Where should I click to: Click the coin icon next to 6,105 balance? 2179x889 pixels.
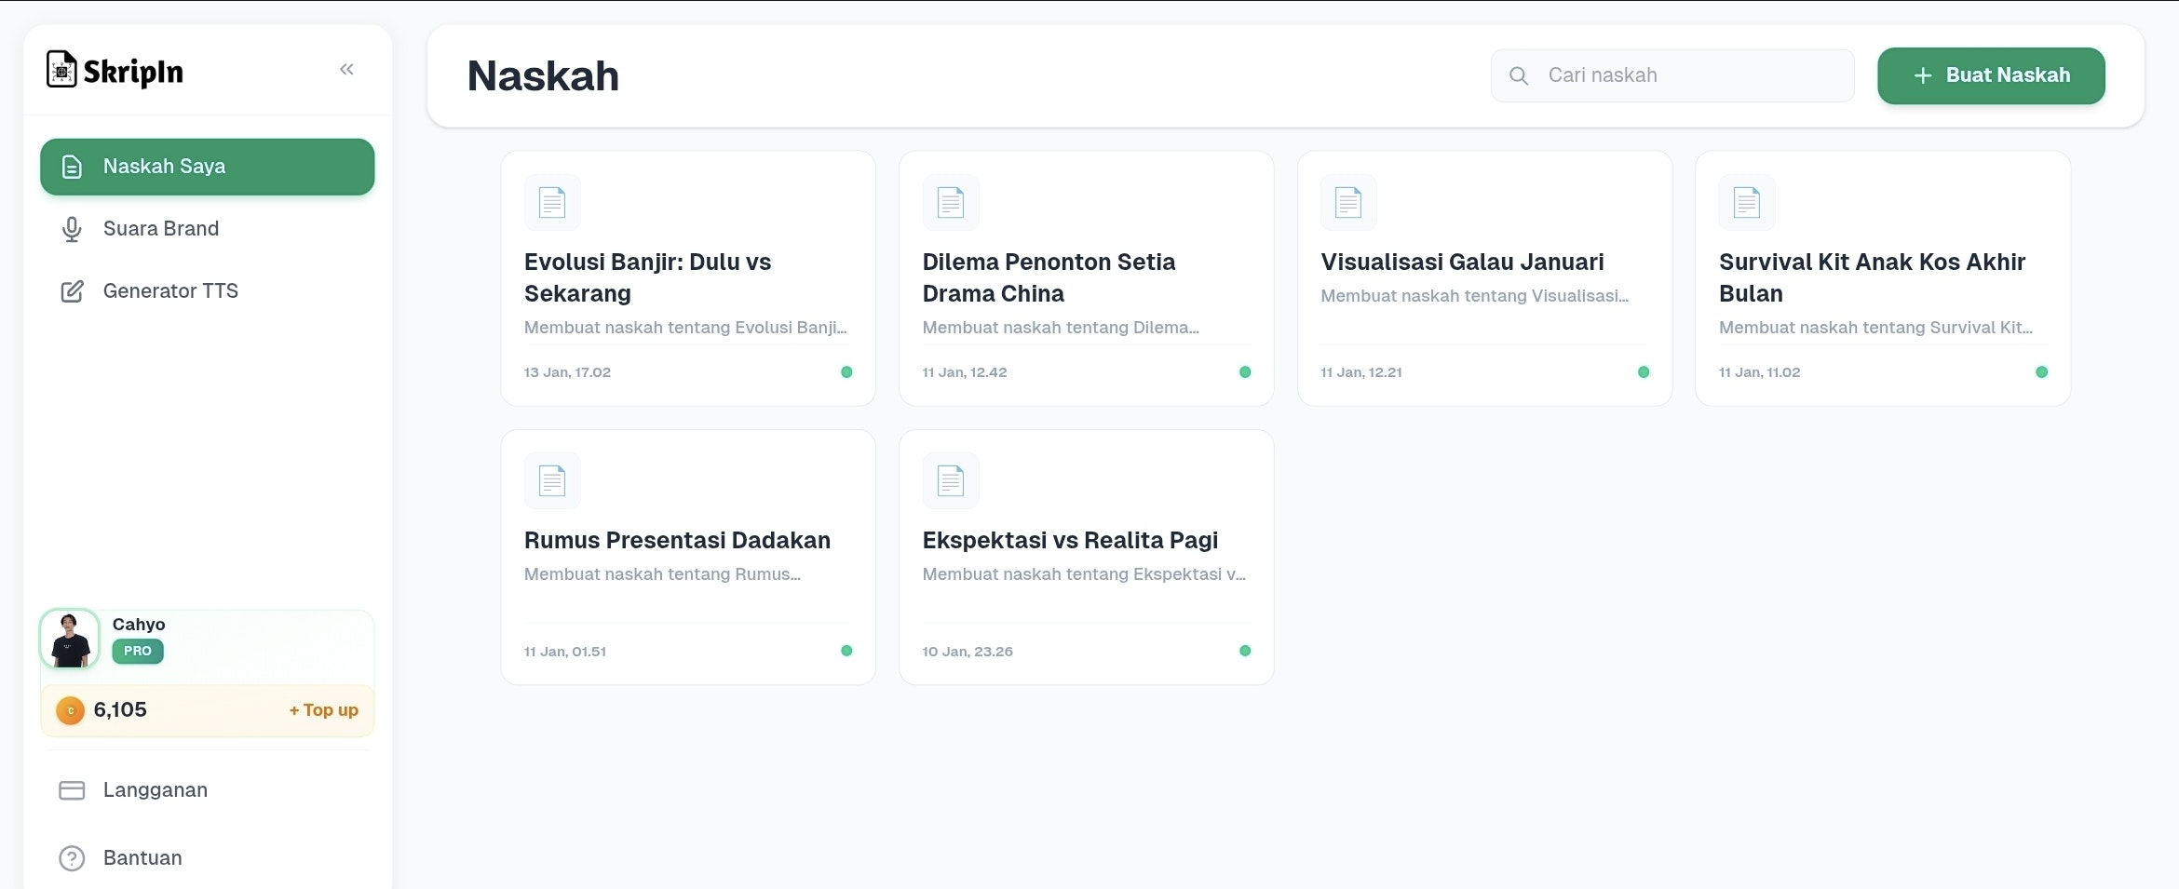click(69, 709)
